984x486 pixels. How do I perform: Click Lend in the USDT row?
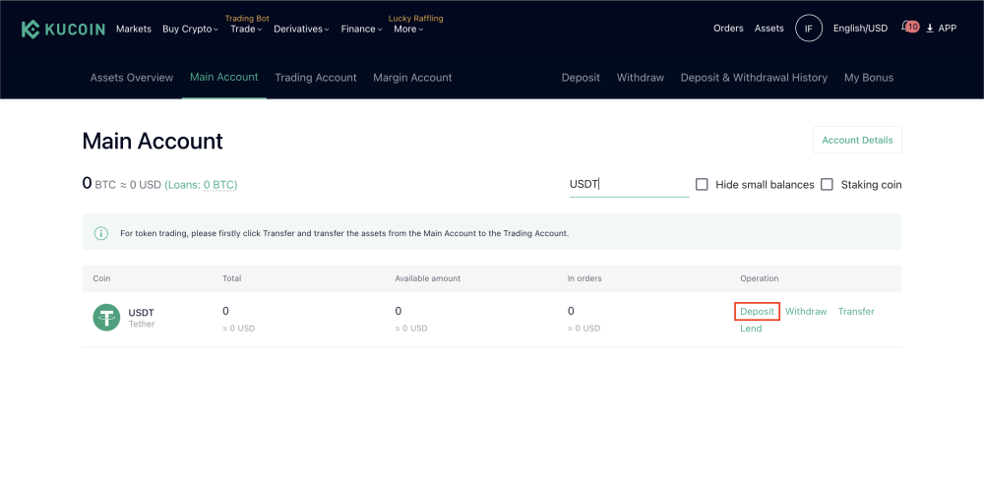(x=751, y=329)
